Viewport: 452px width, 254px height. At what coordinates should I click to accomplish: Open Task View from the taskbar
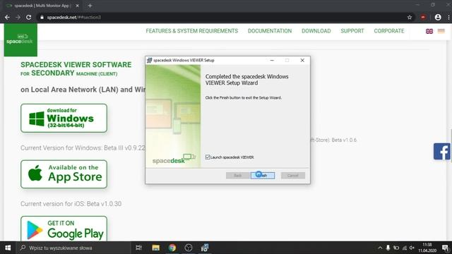[138, 248]
